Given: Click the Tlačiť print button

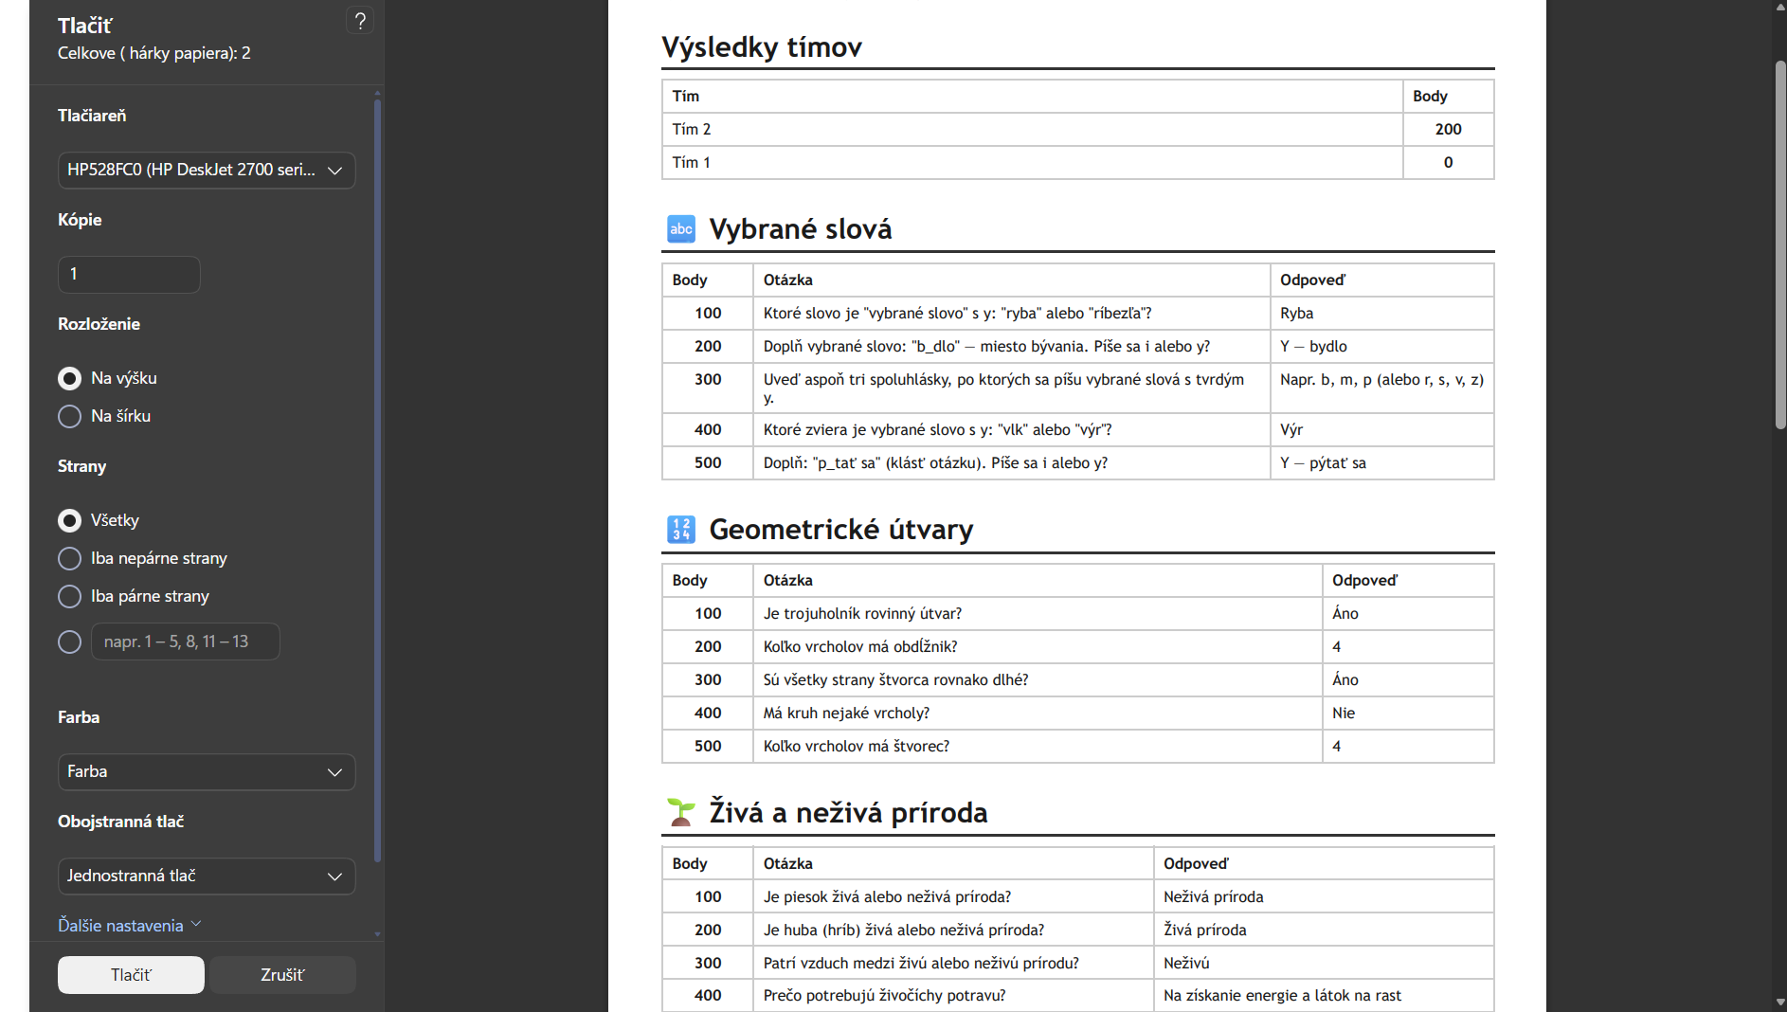Looking at the screenshot, I should click(131, 975).
